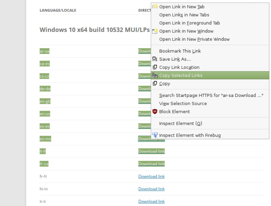Click the Copy Selected Links icon
The width and height of the screenshot is (271, 206).
pyautogui.click(x=155, y=75)
